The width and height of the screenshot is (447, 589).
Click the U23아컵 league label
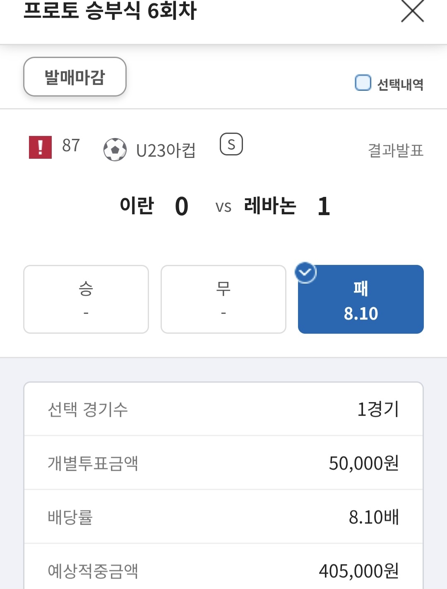[x=166, y=150]
